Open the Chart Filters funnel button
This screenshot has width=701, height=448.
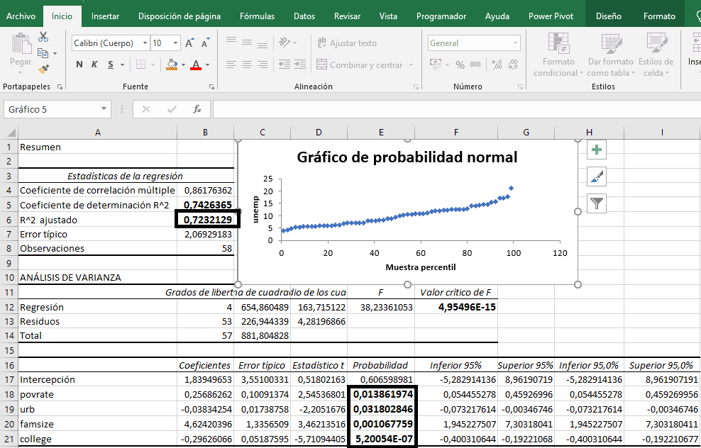[597, 203]
